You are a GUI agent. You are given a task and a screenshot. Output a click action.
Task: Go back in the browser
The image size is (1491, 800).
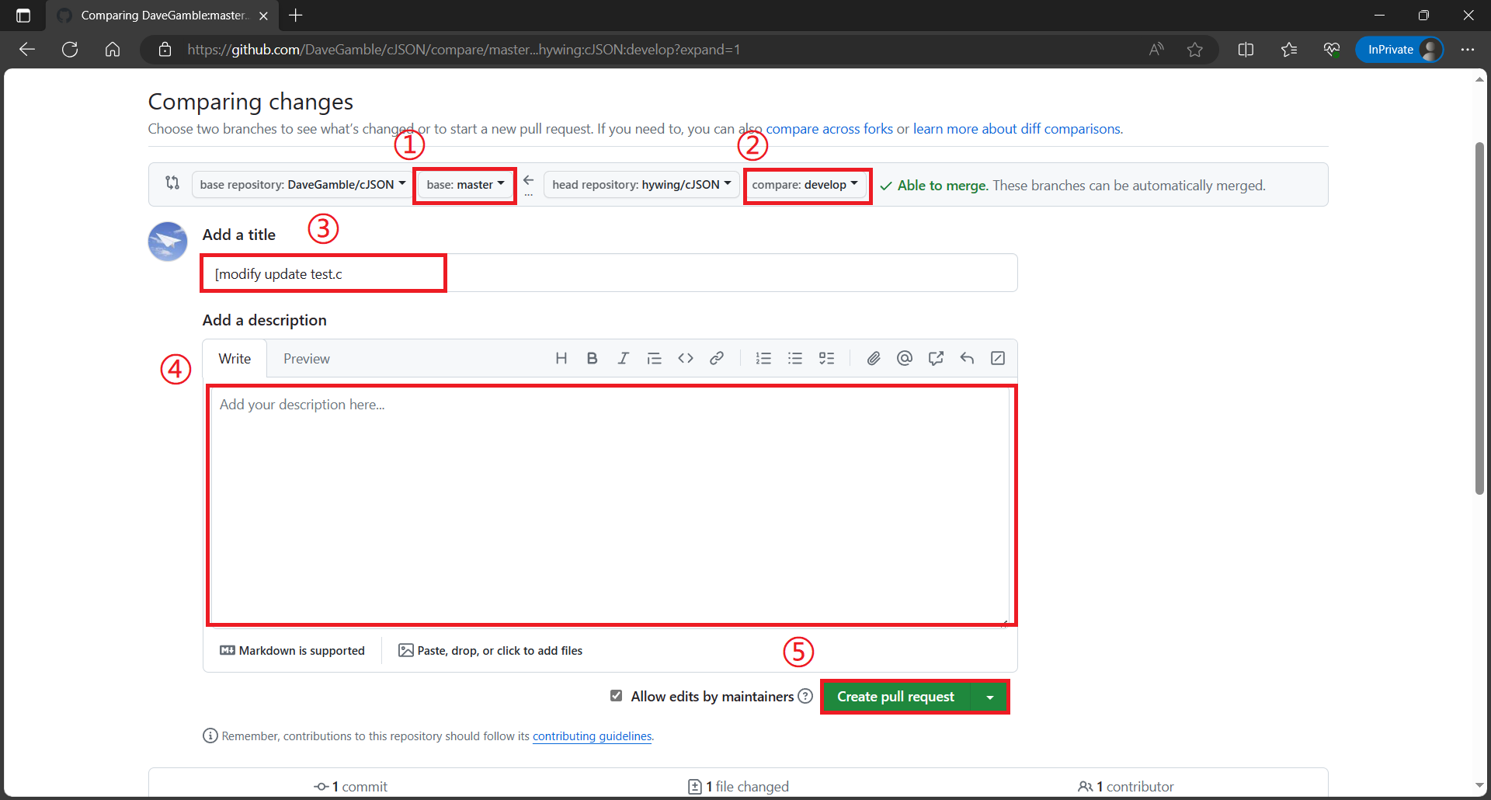[x=27, y=50]
